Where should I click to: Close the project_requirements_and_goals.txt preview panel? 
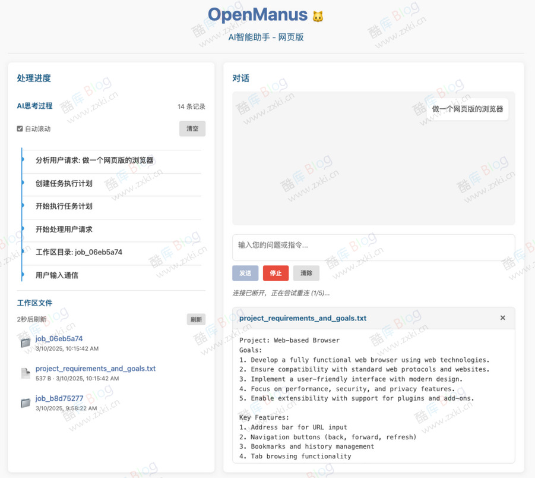click(502, 317)
